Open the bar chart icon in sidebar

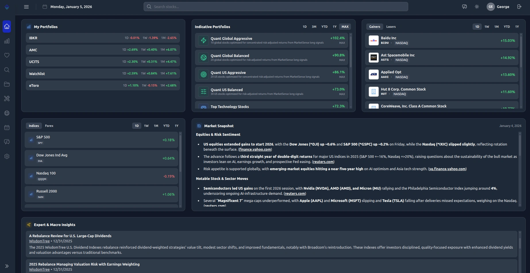coord(7,41)
